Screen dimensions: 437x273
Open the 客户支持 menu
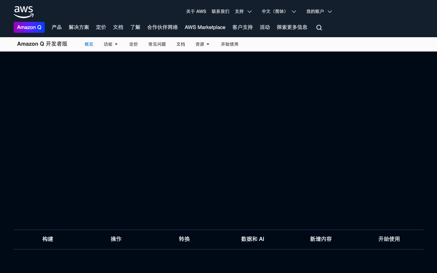[x=242, y=27]
